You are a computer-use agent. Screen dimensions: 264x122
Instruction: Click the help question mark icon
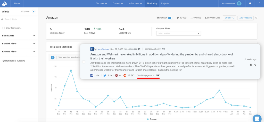pos(260,3)
